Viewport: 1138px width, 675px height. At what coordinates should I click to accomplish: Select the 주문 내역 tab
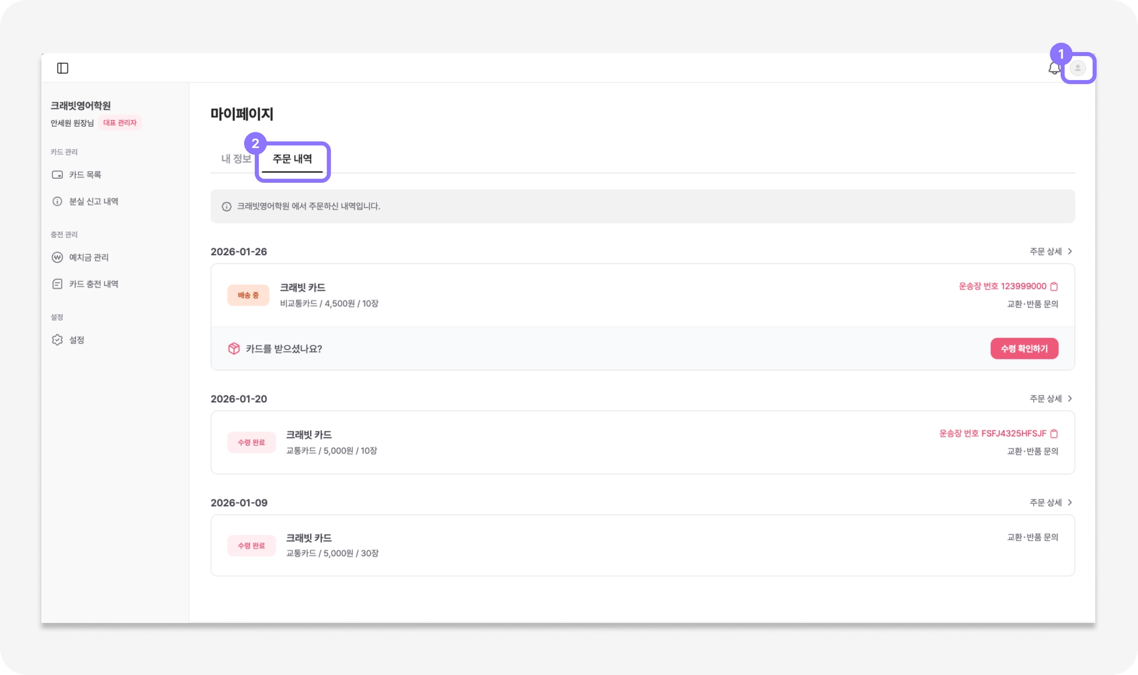292,159
